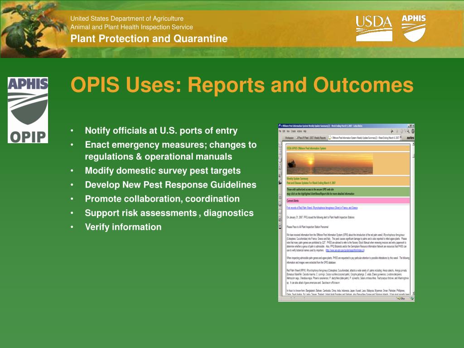Switch to the Parul R Patel Weekly Reports tab

311,138
